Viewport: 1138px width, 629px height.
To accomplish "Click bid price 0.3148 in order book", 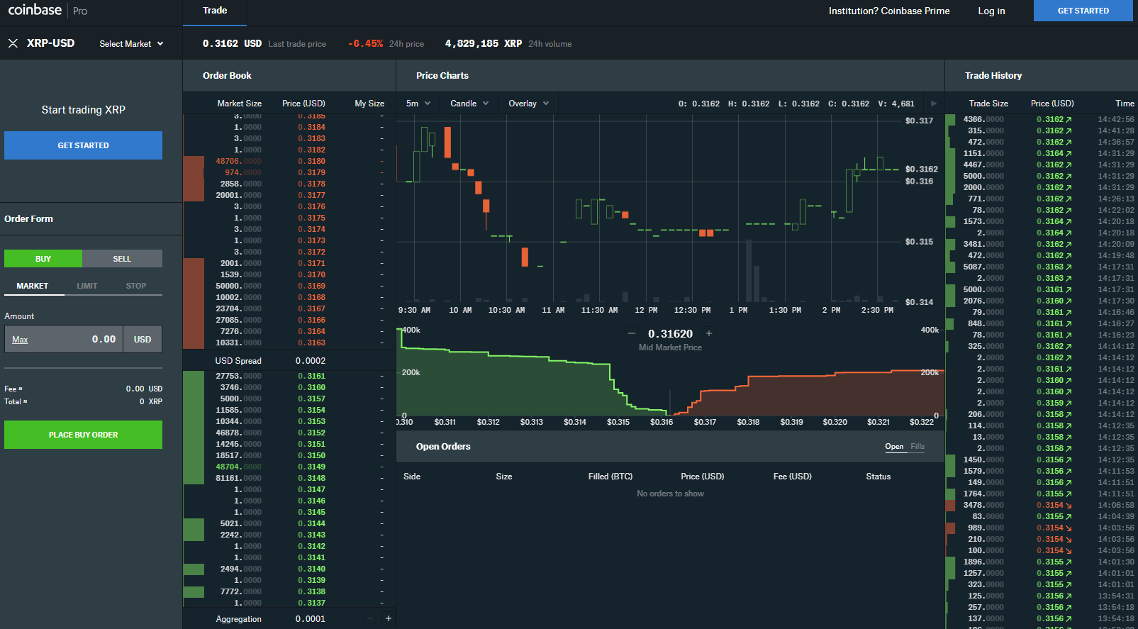I will [x=311, y=478].
